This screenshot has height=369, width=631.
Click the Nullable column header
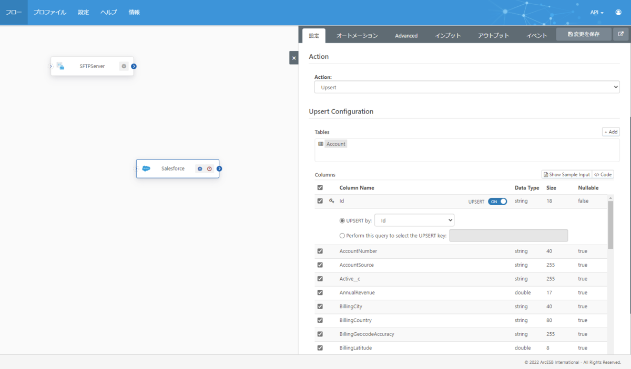click(x=588, y=187)
